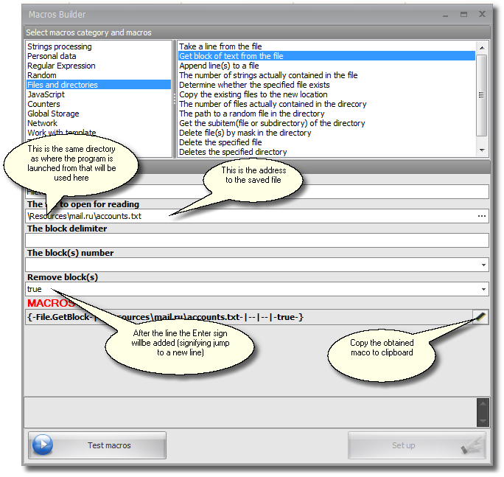Select 'Copy the existing files' macro

pos(253,94)
